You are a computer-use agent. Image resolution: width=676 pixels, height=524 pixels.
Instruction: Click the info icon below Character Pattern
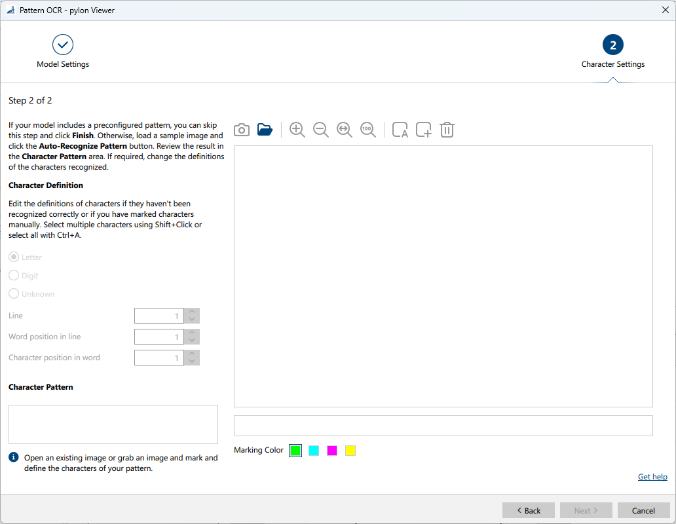point(14,457)
